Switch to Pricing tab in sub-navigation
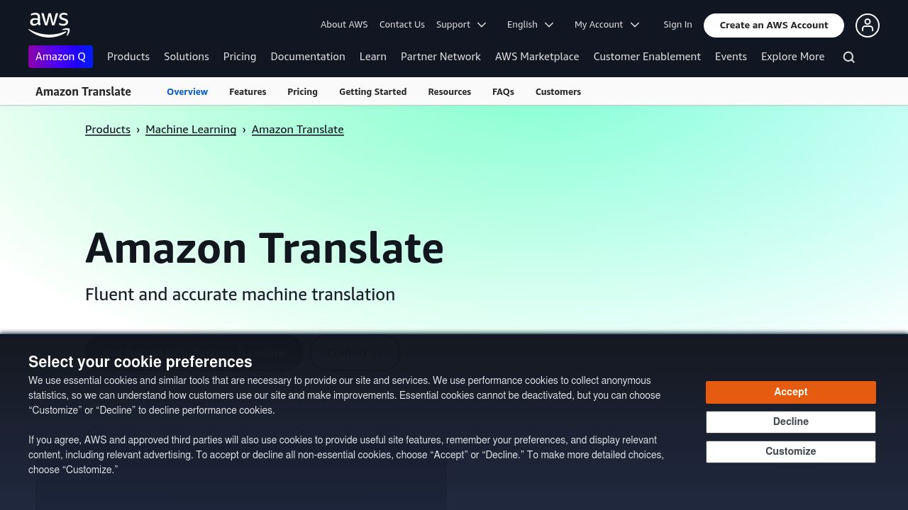Image resolution: width=908 pixels, height=510 pixels. pyautogui.click(x=302, y=92)
